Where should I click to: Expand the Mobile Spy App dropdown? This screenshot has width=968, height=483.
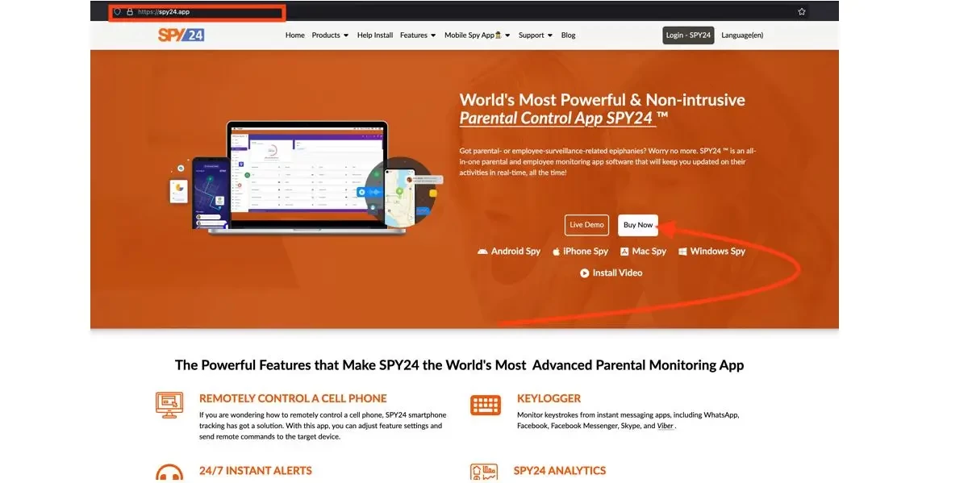[478, 35]
